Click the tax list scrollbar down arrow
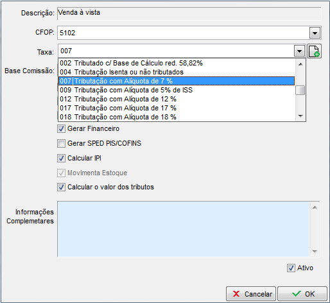 300,116
